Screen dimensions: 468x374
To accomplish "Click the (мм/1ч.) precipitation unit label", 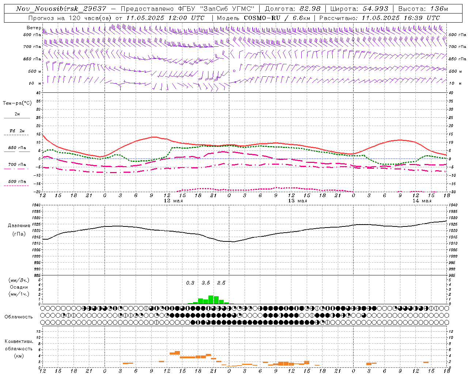I will (19, 294).
